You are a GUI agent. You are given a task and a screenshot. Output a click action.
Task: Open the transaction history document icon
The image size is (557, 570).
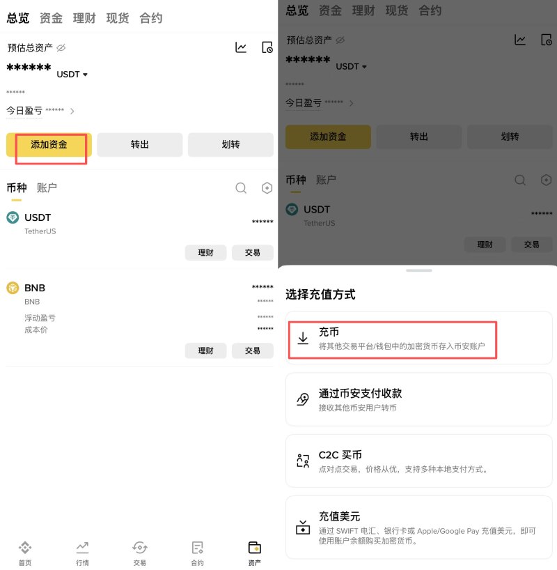click(x=267, y=47)
